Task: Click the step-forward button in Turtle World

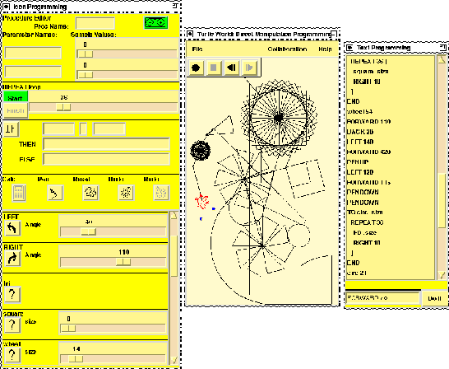Action: [x=249, y=68]
